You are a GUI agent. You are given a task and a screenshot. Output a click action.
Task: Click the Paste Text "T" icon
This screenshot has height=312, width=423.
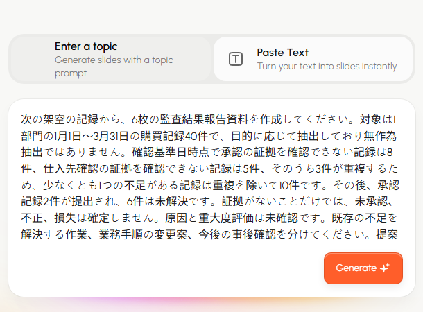point(236,59)
